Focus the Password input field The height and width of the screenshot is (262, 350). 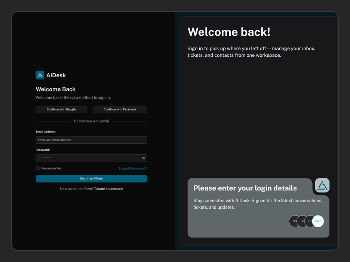[91, 158]
